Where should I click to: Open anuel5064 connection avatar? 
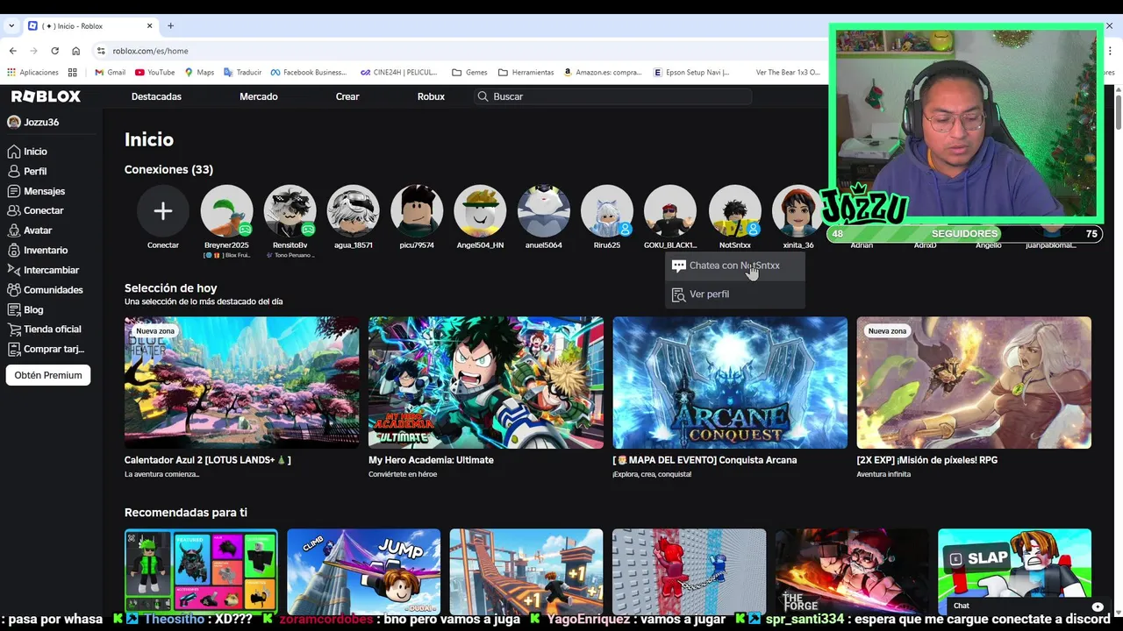[544, 211]
